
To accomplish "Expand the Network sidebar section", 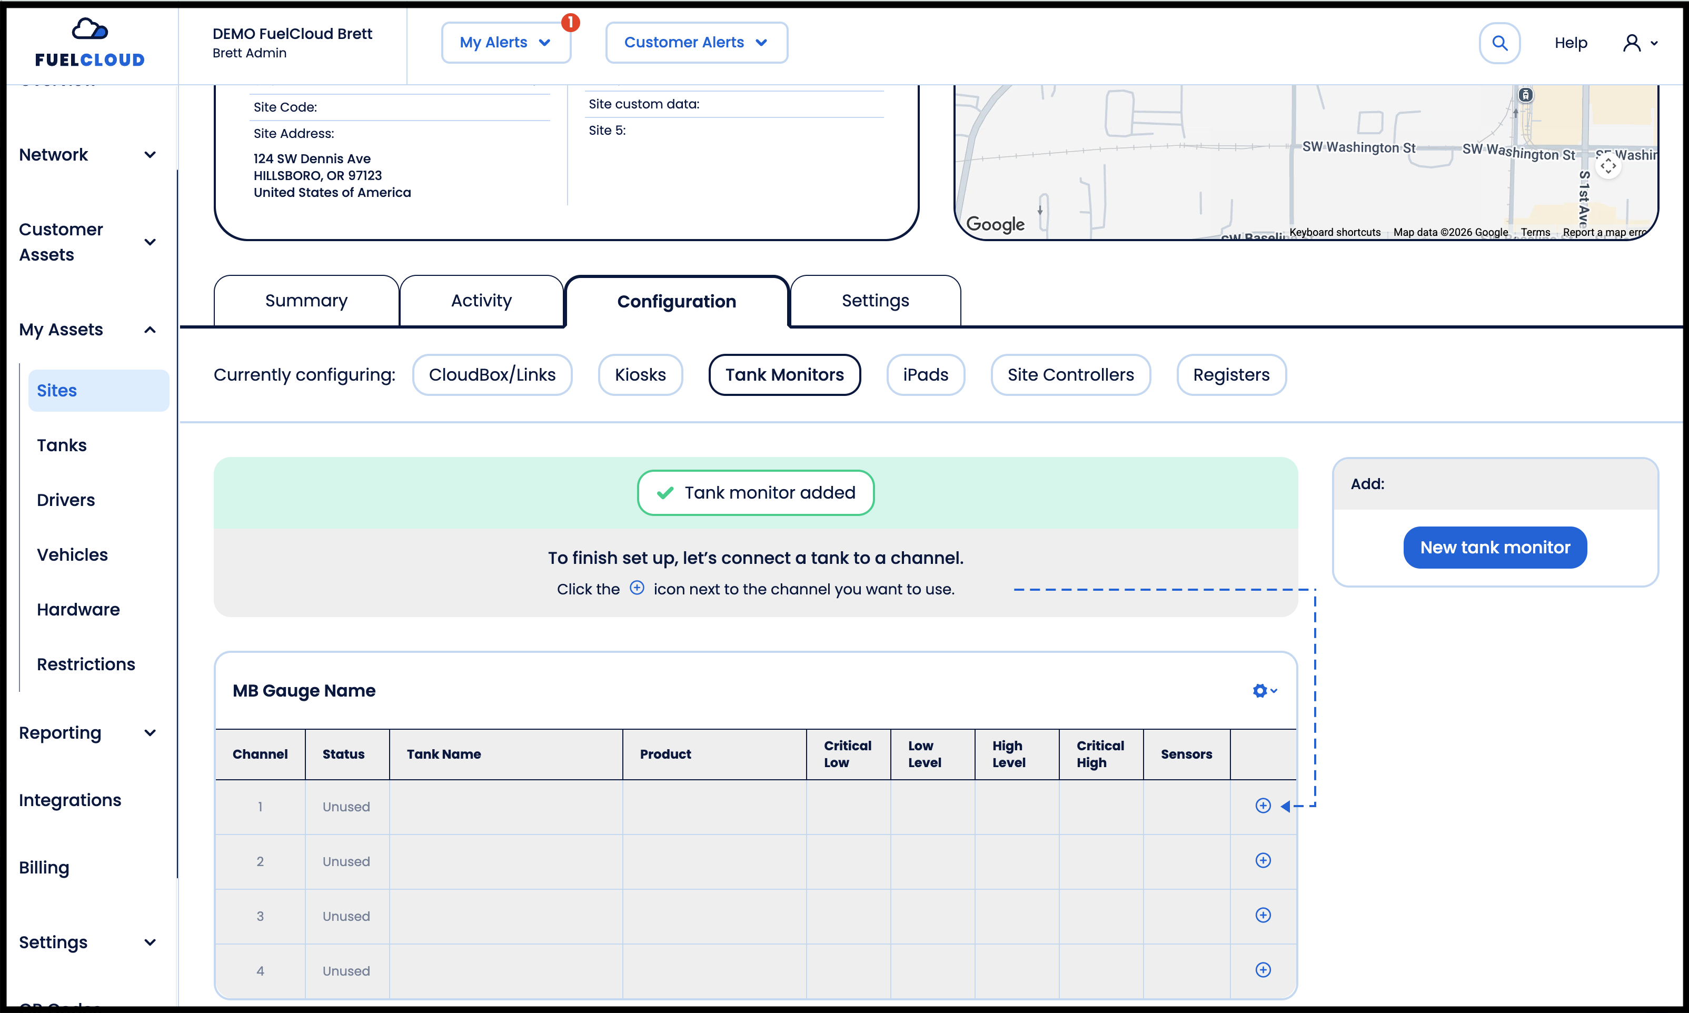I will click(x=87, y=155).
